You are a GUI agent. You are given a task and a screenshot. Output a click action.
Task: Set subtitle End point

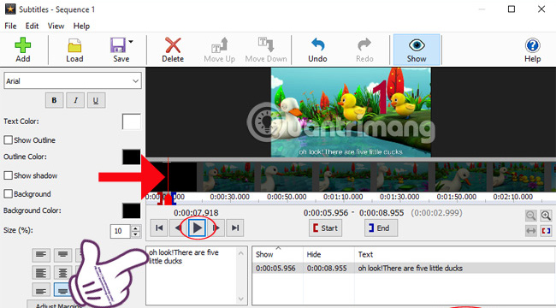(x=381, y=228)
